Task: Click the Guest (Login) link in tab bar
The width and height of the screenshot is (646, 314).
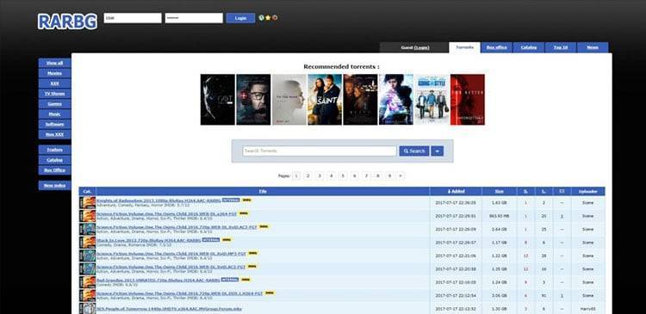Action: coord(415,47)
